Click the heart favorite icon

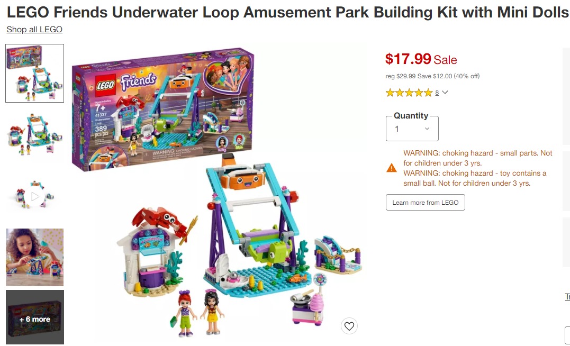pyautogui.click(x=349, y=326)
